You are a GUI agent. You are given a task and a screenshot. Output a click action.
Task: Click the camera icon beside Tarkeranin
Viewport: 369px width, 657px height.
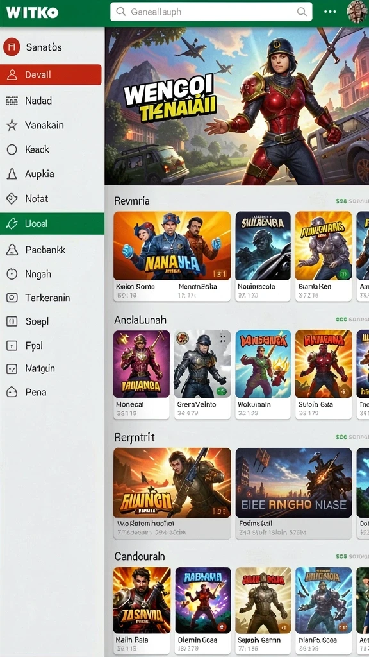[12, 298]
